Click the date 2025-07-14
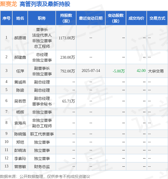The image size is (168, 179). pos(91,71)
